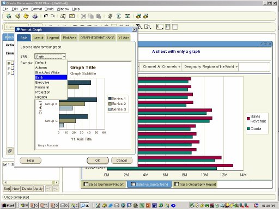The width and height of the screenshot is (279, 209).
Task: Click the graph type toolbar icon
Action: pyautogui.click(x=160, y=27)
